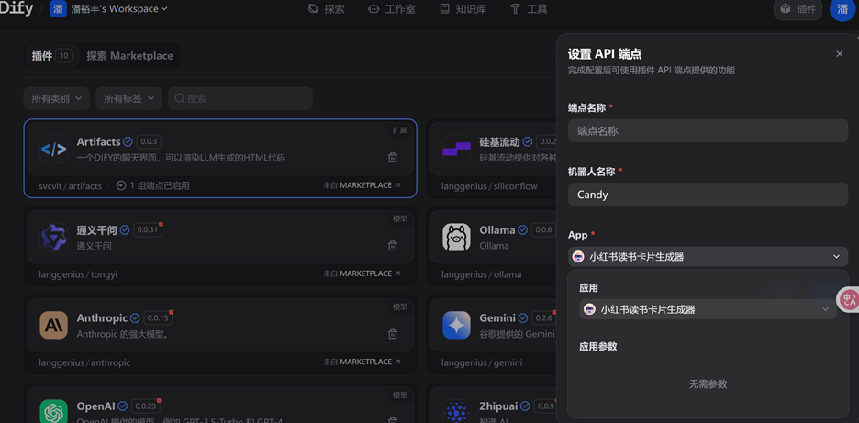The width and height of the screenshot is (859, 423).
Task: Click the 硅基流动 plugin logo
Action: point(456,149)
